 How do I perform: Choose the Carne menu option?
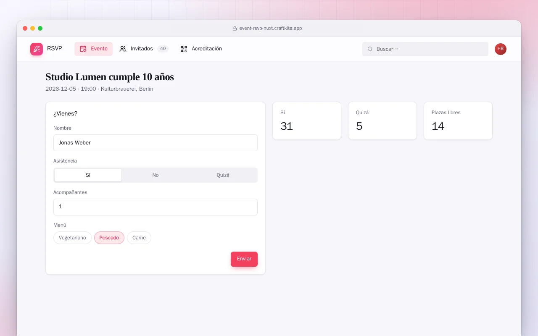tap(139, 238)
